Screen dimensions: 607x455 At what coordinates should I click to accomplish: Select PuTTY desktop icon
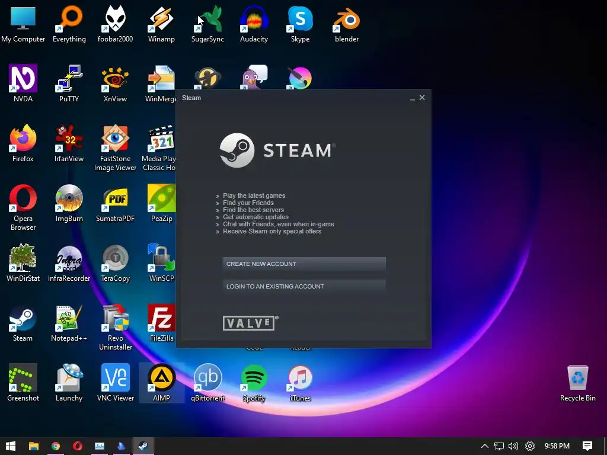pyautogui.click(x=69, y=84)
